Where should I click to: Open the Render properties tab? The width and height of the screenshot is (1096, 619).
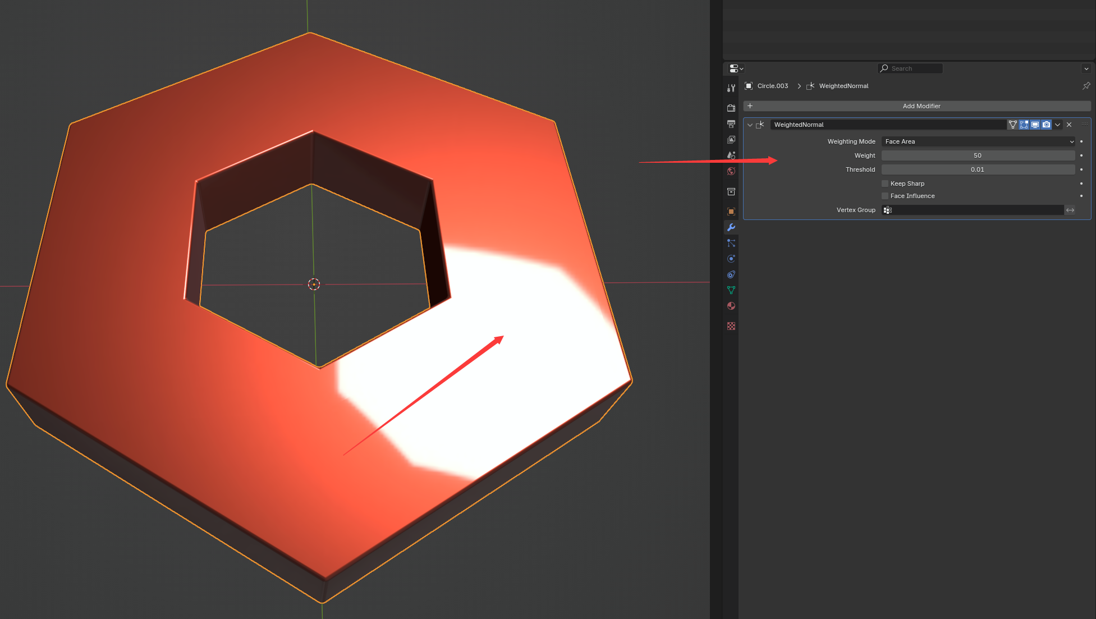(x=731, y=108)
